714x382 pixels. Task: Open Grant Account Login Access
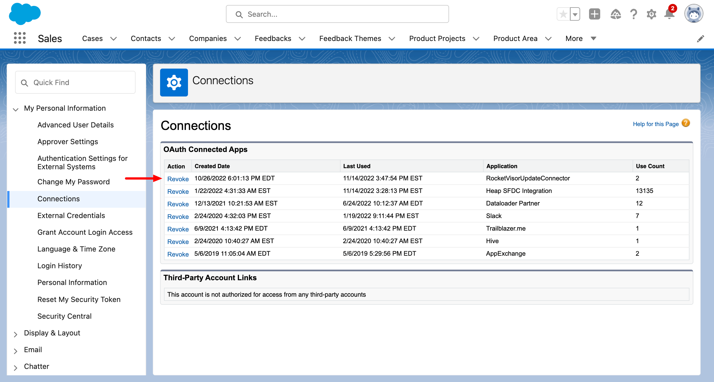click(x=85, y=232)
